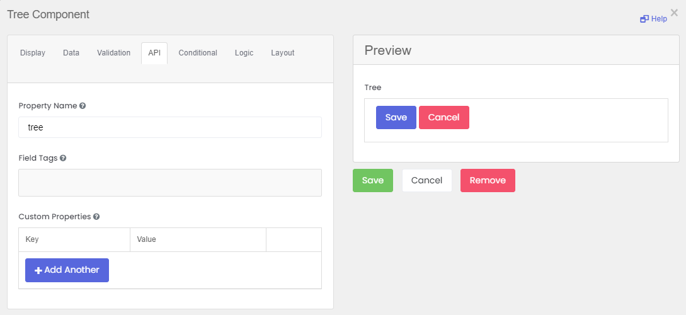Focus the Field Tags input box

[170, 183]
